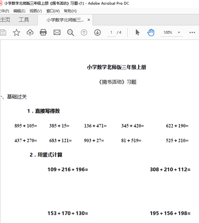This screenshot has width=199, height=223.
Task: Click the problem 385＋15=
Action: coord(59,126)
